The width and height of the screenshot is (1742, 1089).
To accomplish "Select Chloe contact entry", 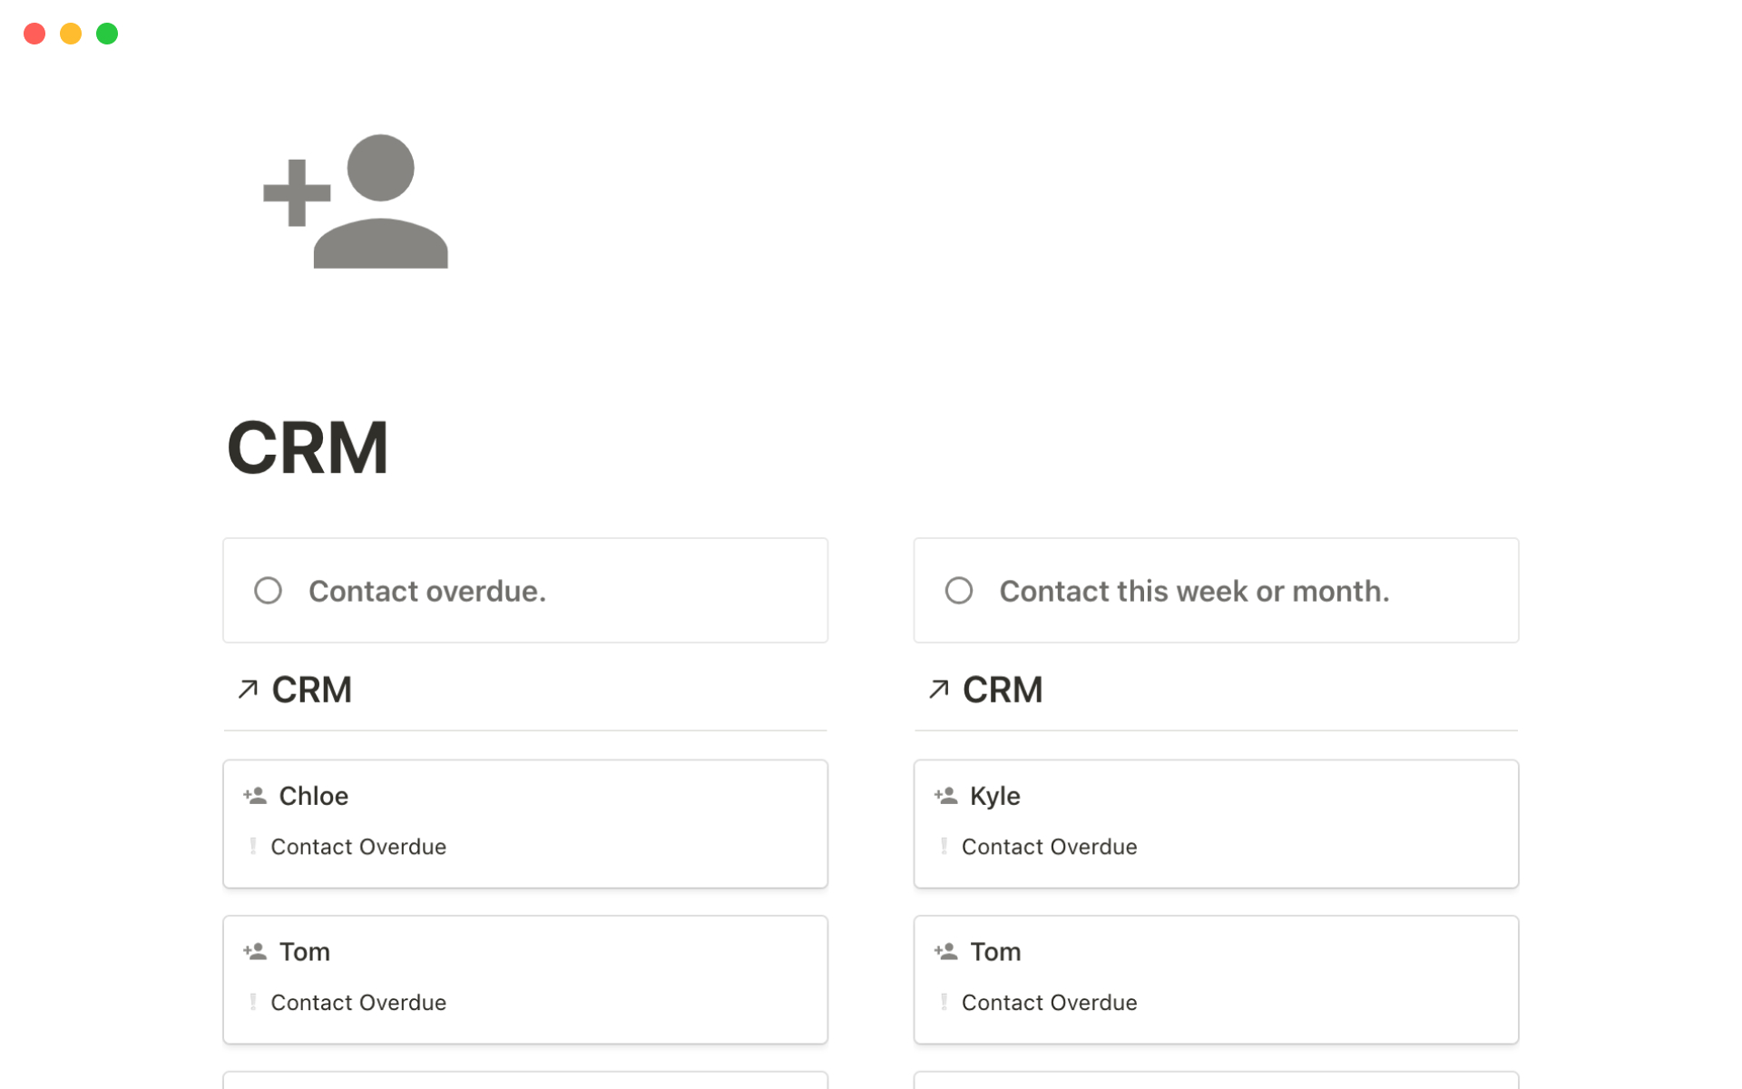I will coord(524,822).
